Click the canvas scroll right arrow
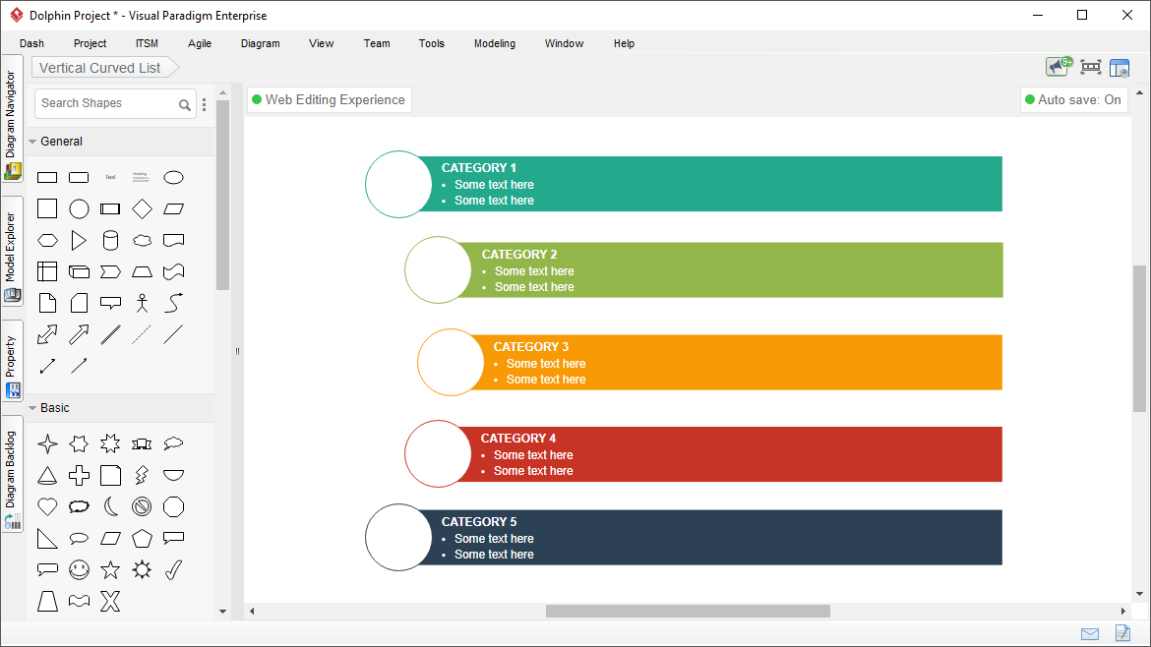Image resolution: width=1151 pixels, height=647 pixels. pos(1123,611)
